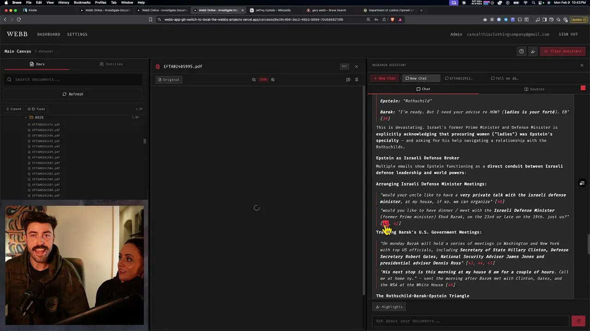Click citation 40 link
The image size is (590, 331).
(499, 201)
